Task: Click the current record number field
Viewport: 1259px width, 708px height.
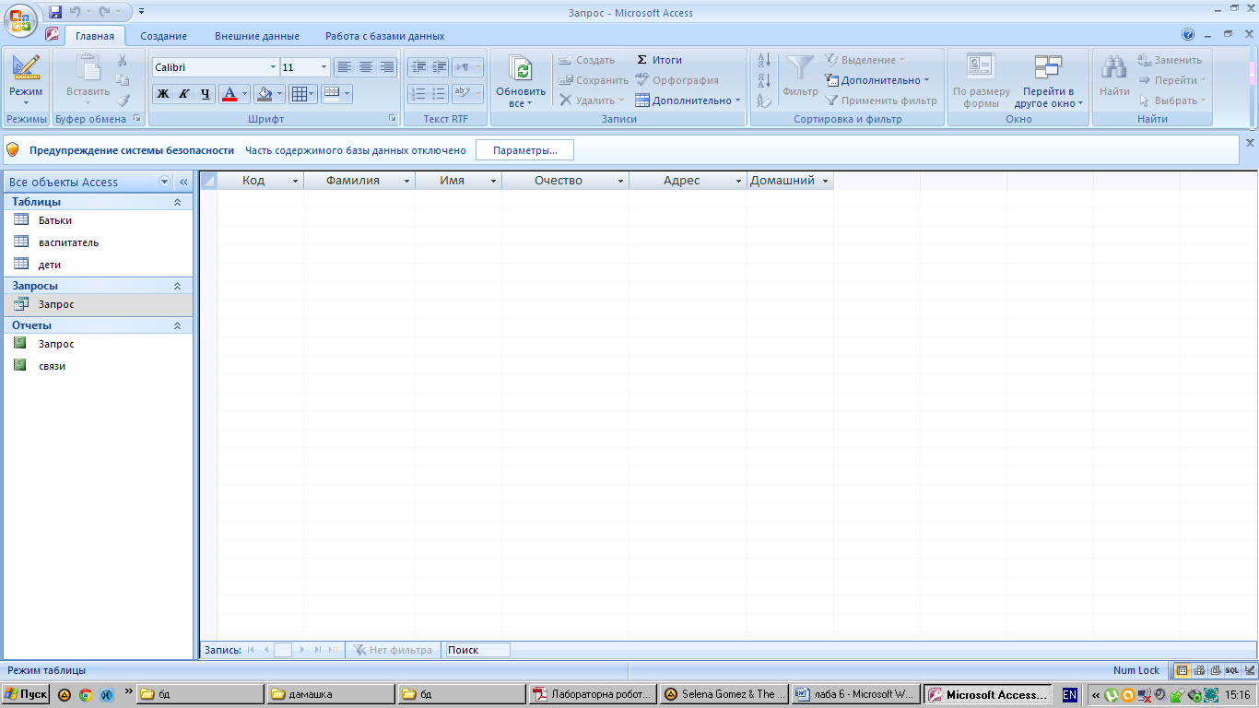Action: (283, 650)
